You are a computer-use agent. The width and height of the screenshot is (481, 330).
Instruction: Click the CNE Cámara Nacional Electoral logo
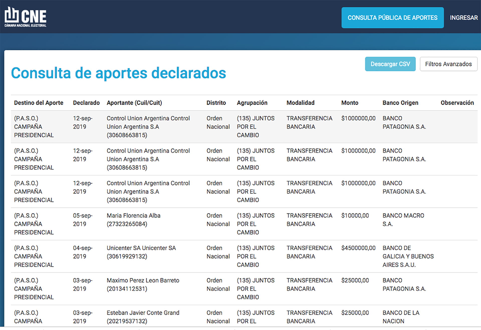[25, 17]
